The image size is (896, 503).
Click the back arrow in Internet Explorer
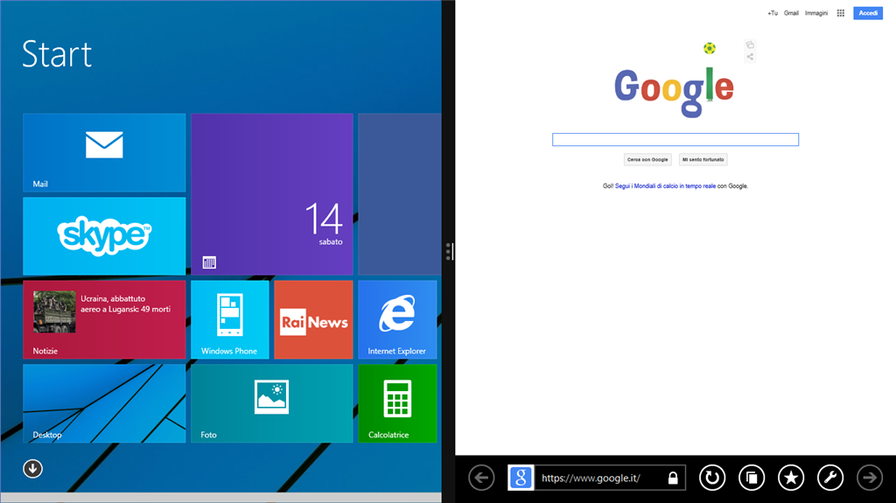(x=482, y=478)
